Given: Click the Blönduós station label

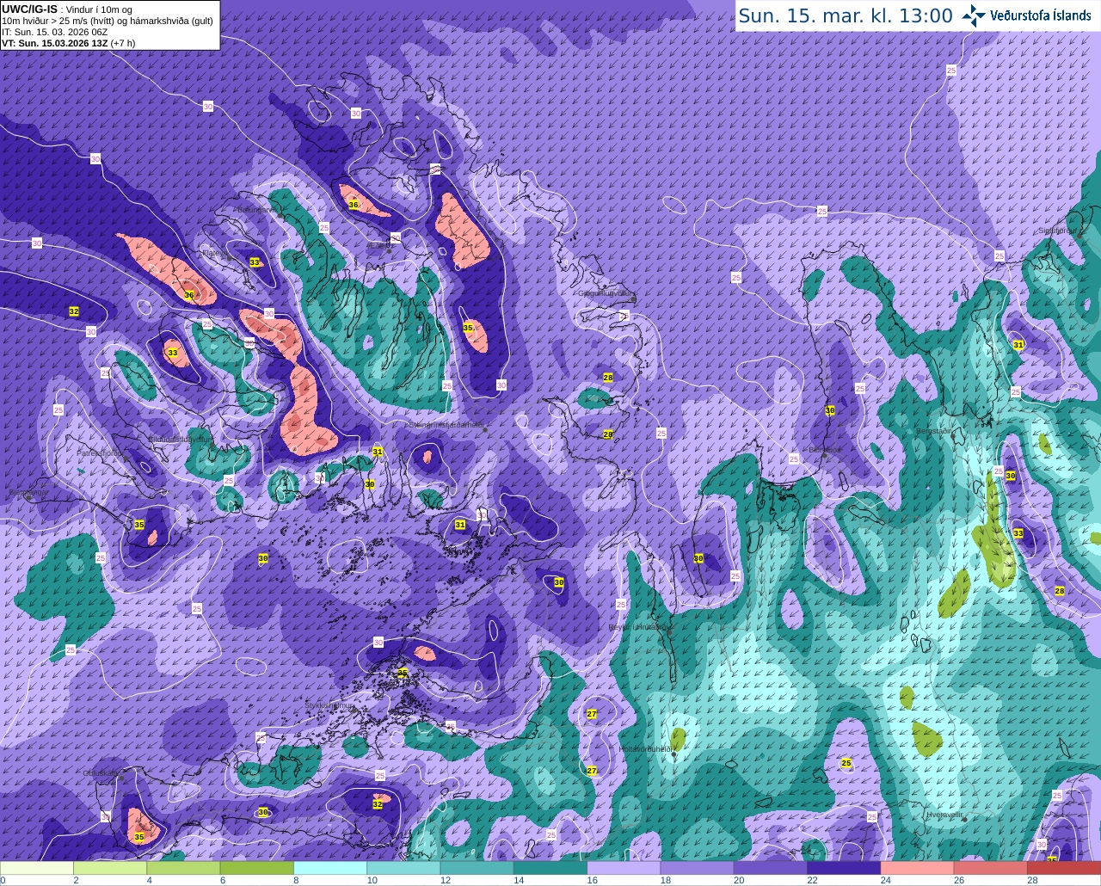Looking at the screenshot, I should tap(825, 450).
